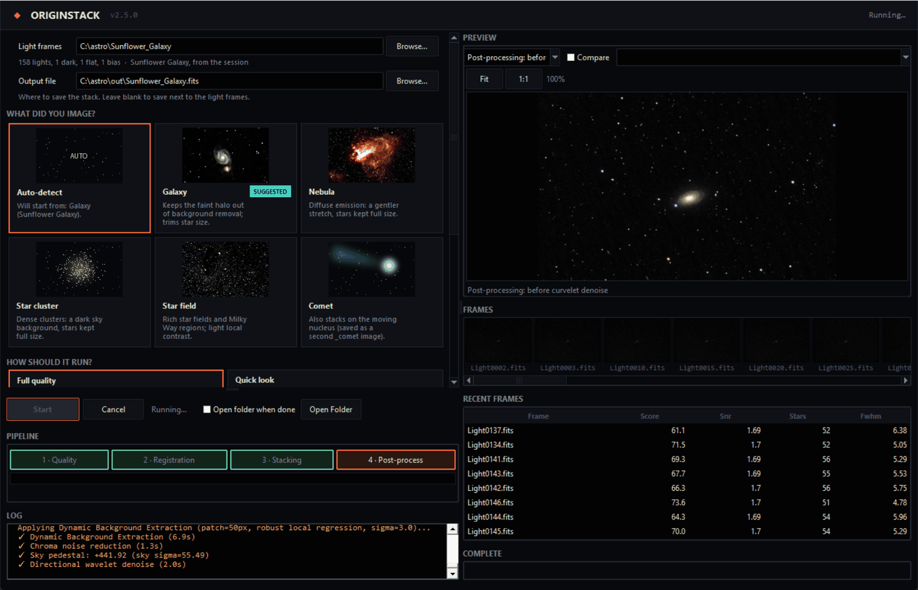
Task: Browse for the Light frames folder
Action: click(412, 46)
